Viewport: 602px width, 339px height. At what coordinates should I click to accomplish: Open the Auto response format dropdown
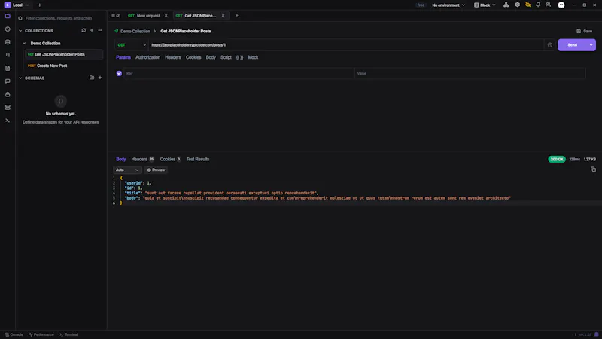click(127, 170)
